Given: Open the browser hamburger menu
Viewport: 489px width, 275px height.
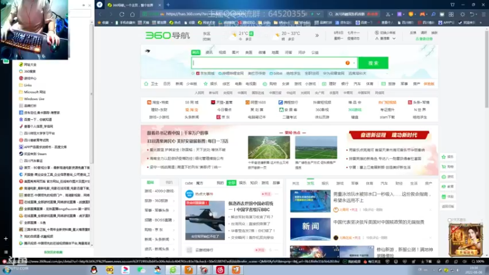Looking at the screenshot, I should click(483, 14).
